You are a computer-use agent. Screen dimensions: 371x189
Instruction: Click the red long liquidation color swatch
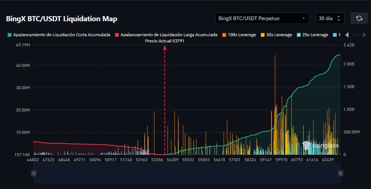tap(117, 35)
